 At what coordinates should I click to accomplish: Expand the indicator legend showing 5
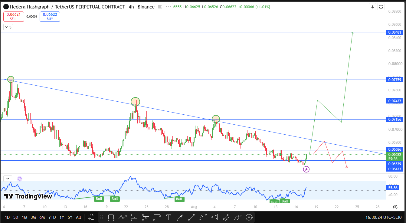click(8, 27)
